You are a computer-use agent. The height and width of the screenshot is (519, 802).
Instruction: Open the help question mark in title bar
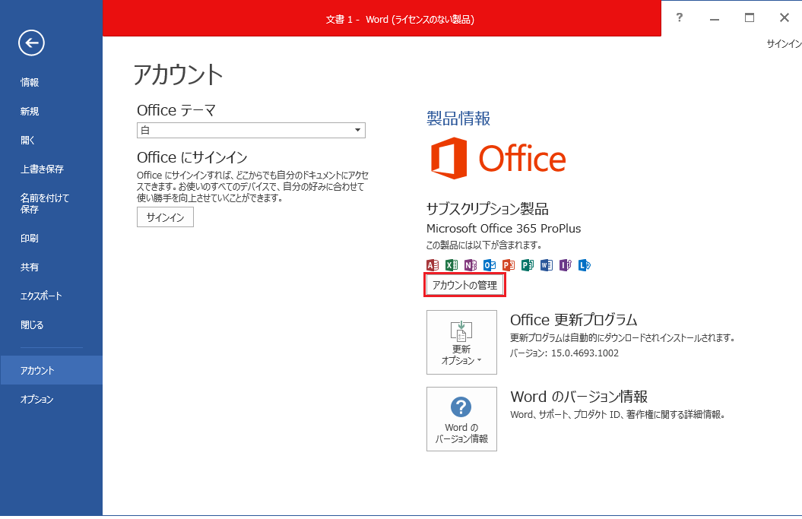pyautogui.click(x=680, y=18)
